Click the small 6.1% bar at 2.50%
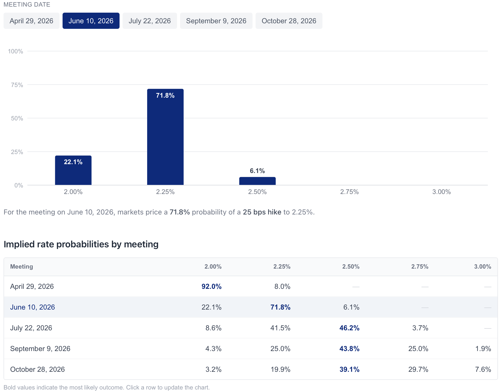The height and width of the screenshot is (391, 501). tap(257, 181)
